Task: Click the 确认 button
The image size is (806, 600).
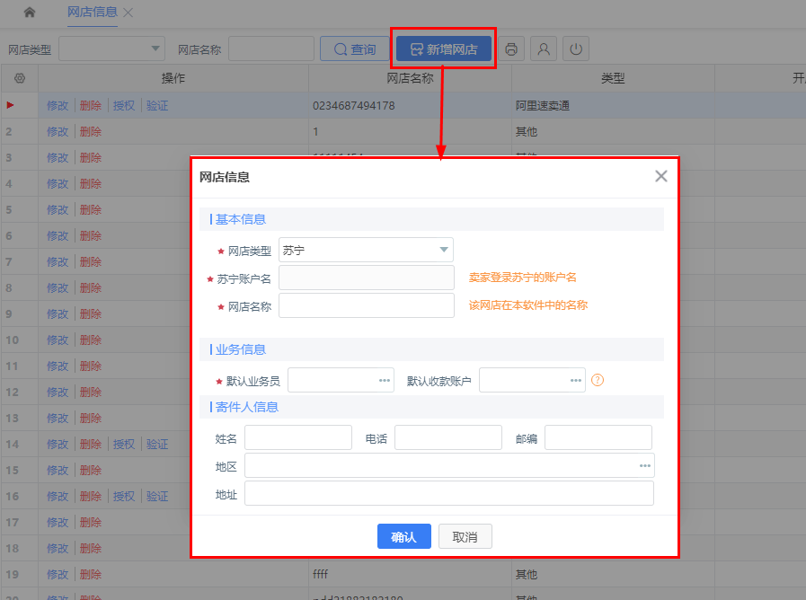Action: [404, 536]
